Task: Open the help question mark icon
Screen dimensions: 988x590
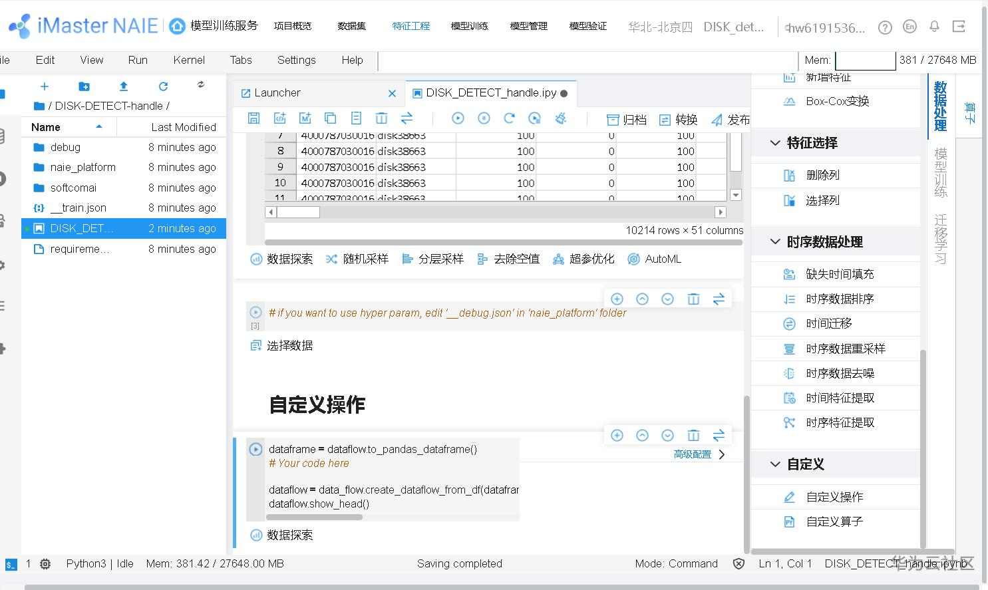Action: [885, 27]
